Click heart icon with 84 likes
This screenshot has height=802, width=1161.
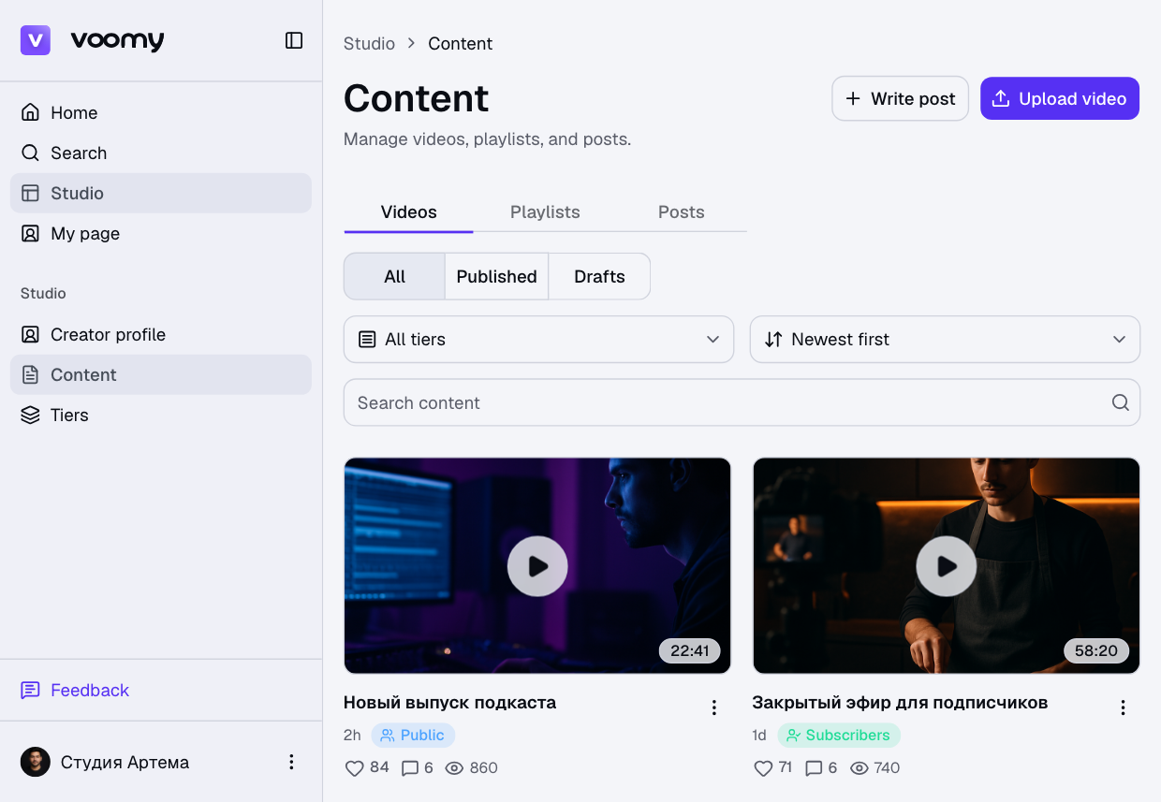355,768
